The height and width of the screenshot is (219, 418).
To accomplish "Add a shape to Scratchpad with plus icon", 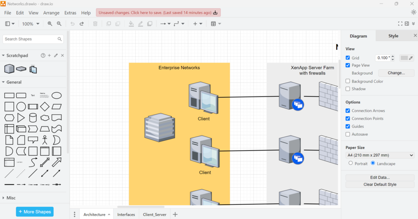I will pyautogui.click(x=49, y=55).
